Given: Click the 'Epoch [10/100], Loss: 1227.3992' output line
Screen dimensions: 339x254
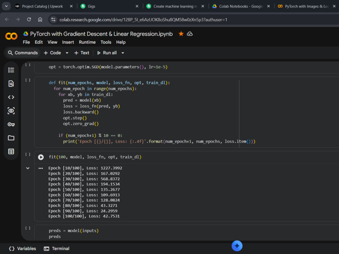Looking at the screenshot, I should (x=85, y=168).
